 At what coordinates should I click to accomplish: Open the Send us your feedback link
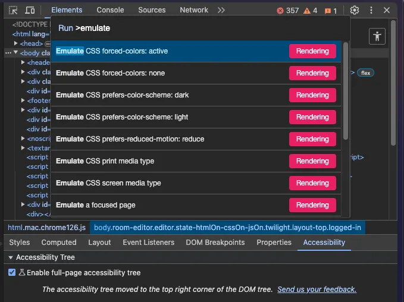tap(317, 290)
